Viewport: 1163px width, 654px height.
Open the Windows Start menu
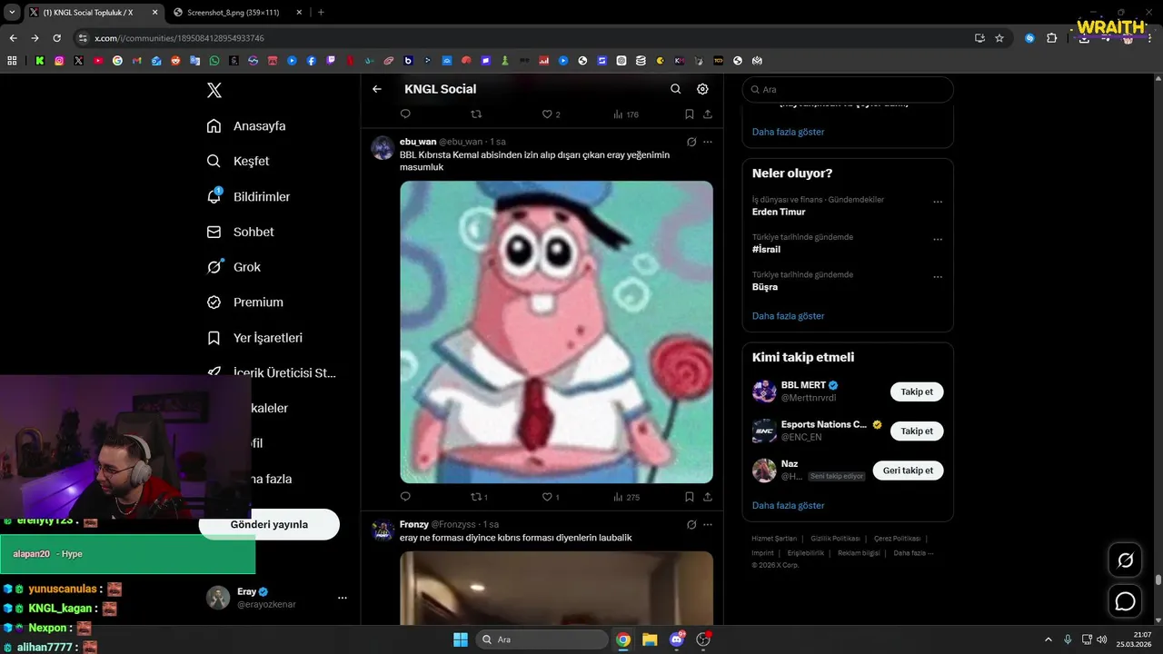[x=461, y=639]
